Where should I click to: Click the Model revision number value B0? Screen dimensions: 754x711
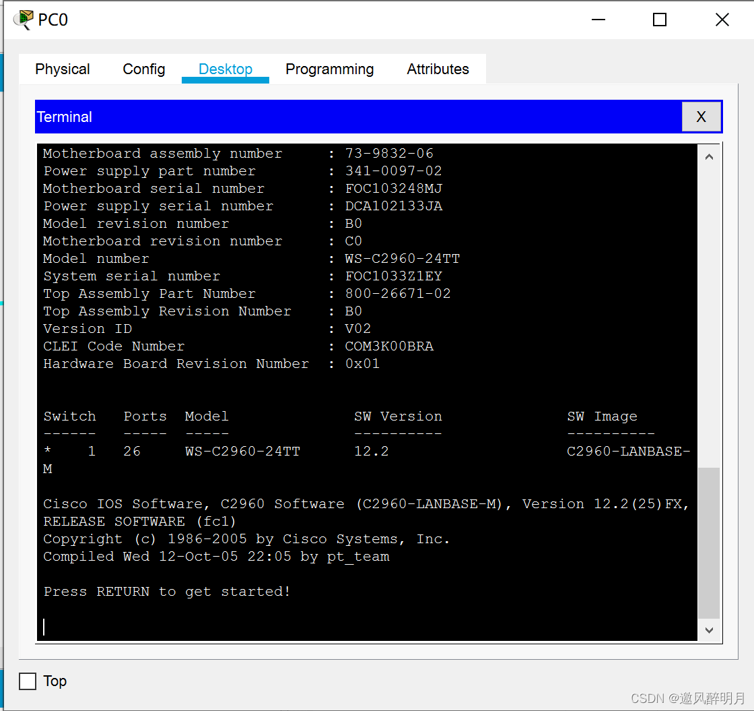(353, 224)
